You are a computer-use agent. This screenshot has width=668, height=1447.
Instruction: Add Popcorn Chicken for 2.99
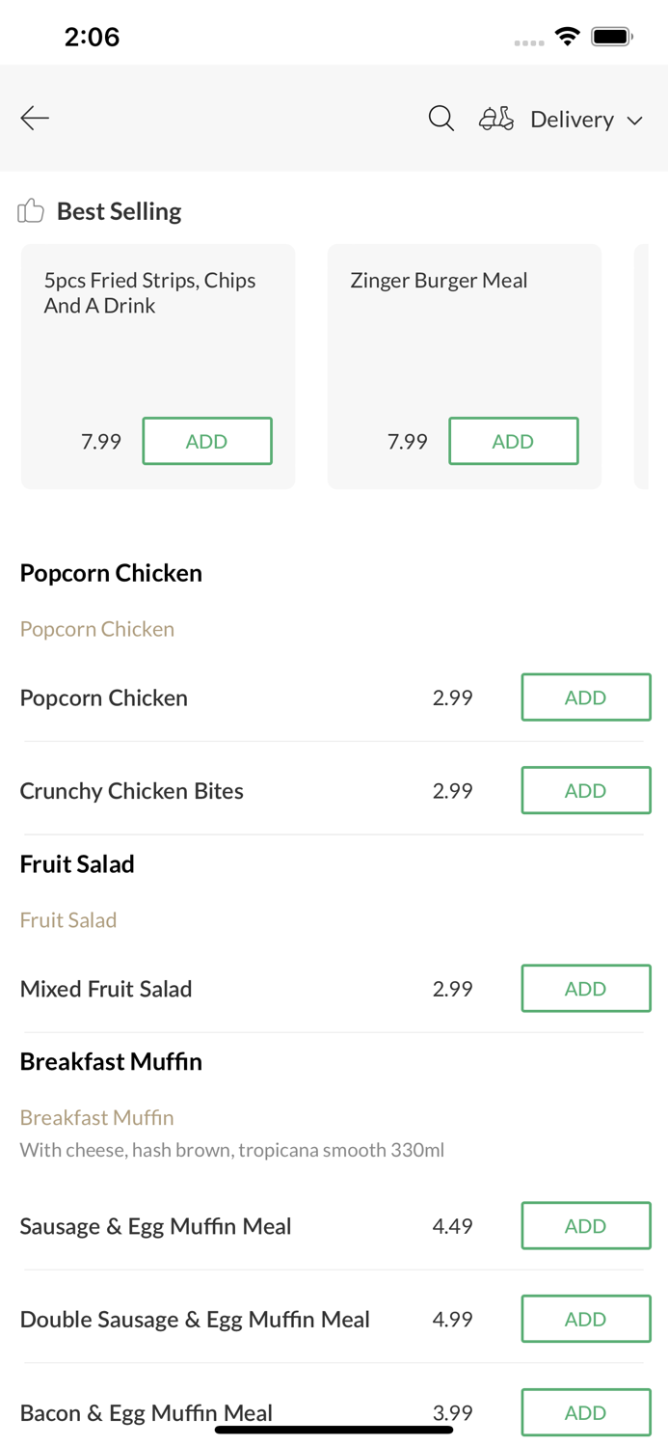(586, 696)
